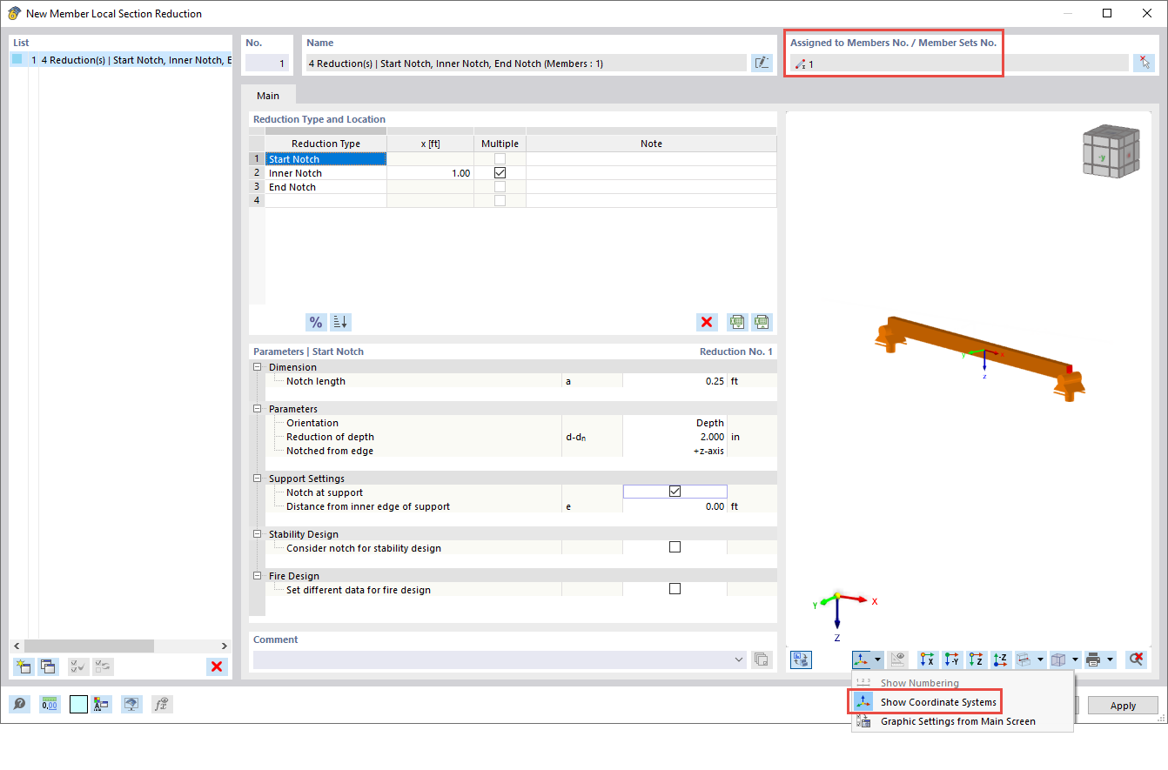Click the background color swatch at bottom left
The height and width of the screenshot is (770, 1168).
click(x=78, y=704)
